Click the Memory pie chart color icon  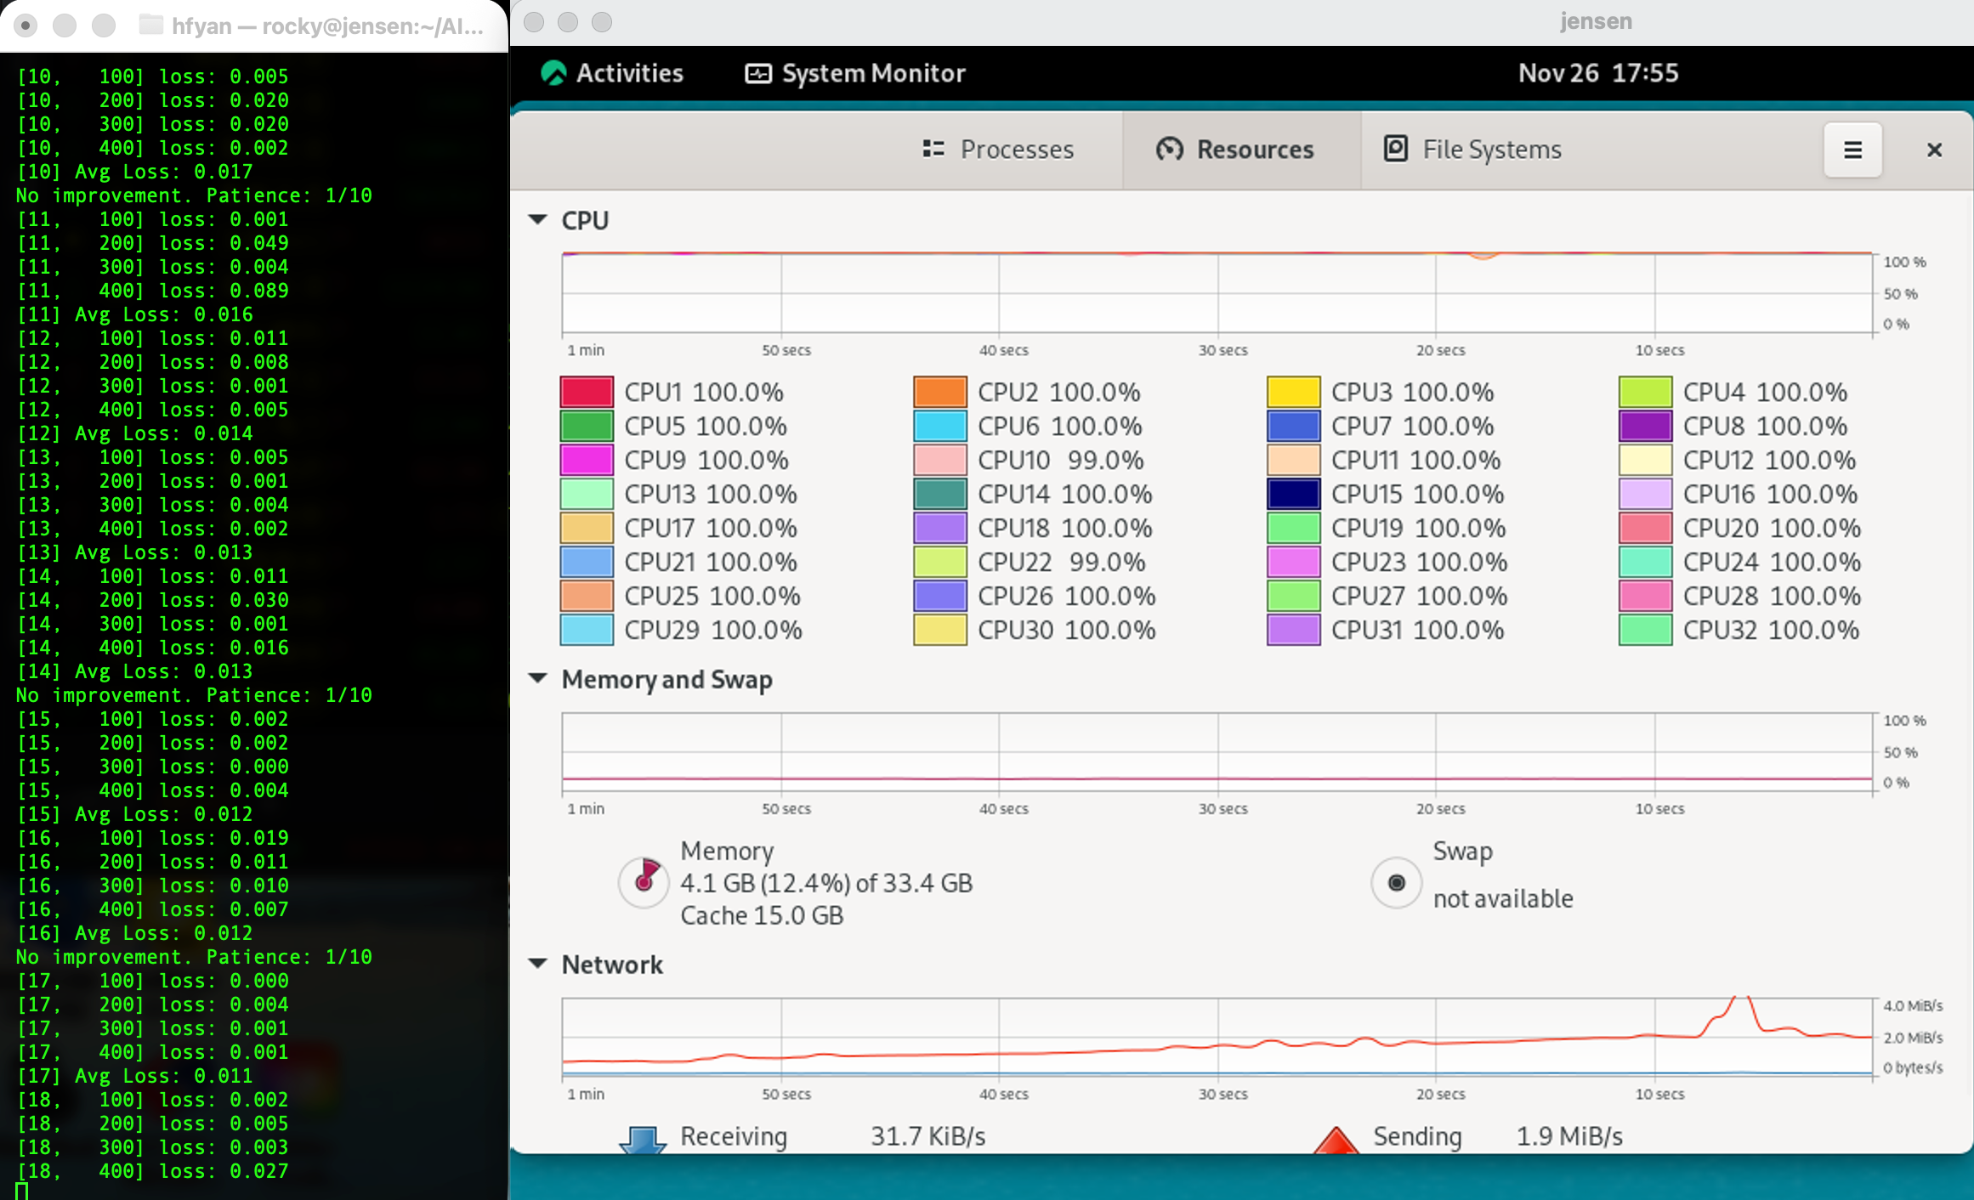pyautogui.click(x=644, y=881)
